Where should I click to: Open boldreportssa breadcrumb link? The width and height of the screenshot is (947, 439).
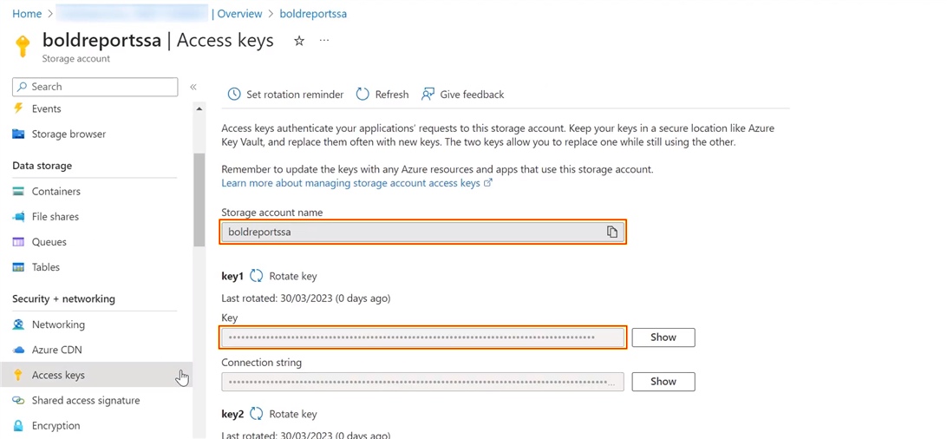(313, 13)
